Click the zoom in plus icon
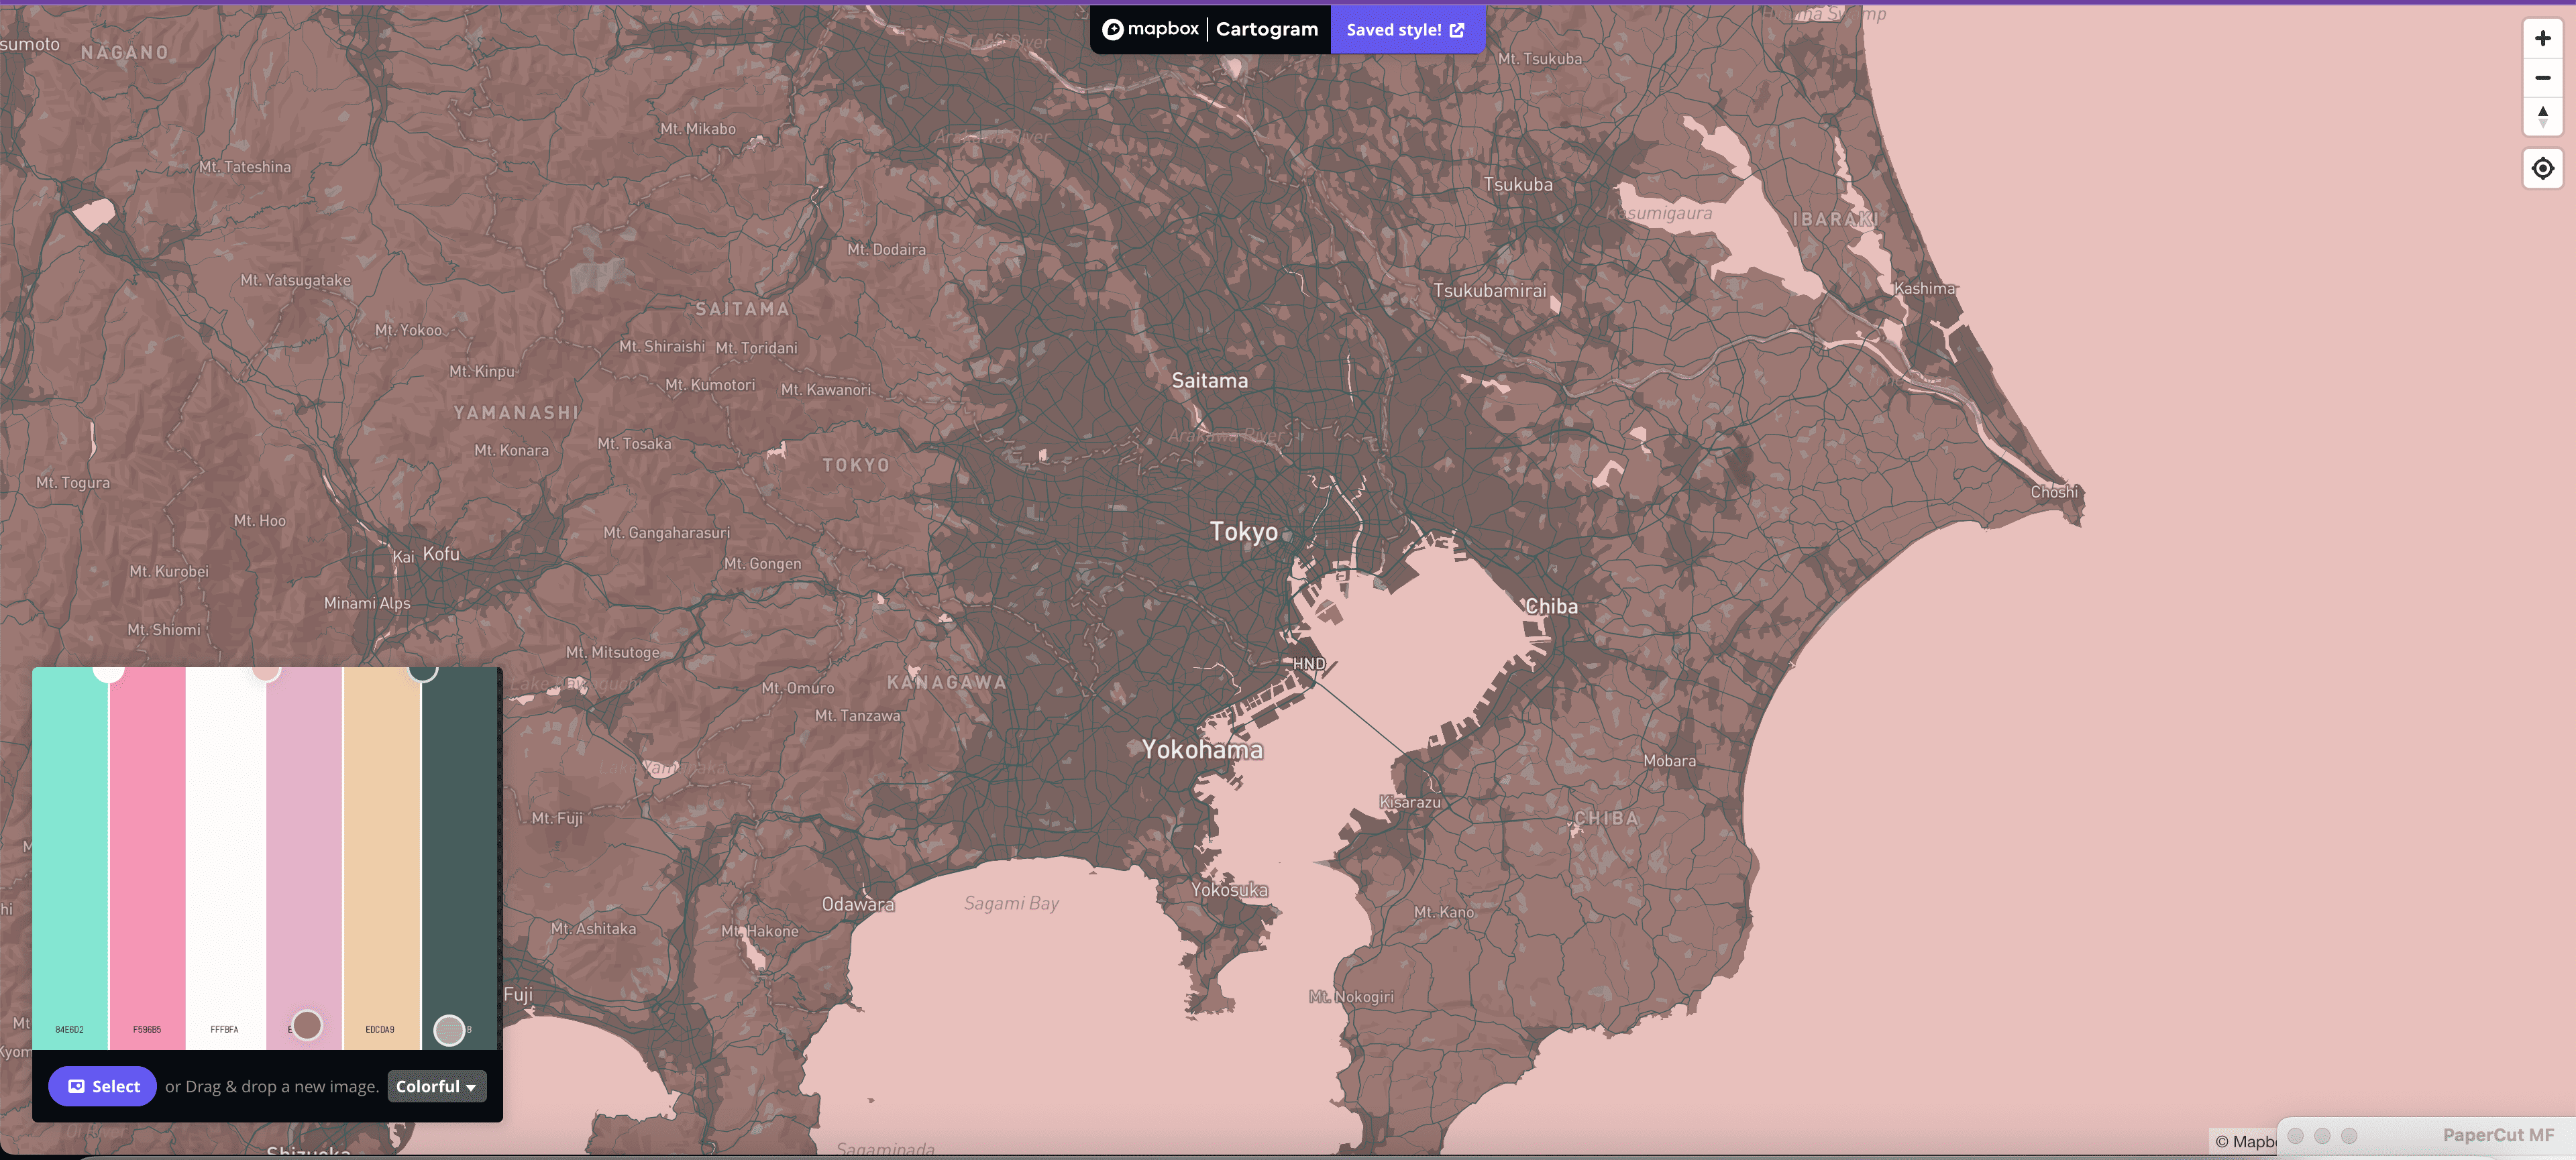This screenshot has height=1160, width=2576. pyautogui.click(x=2543, y=38)
